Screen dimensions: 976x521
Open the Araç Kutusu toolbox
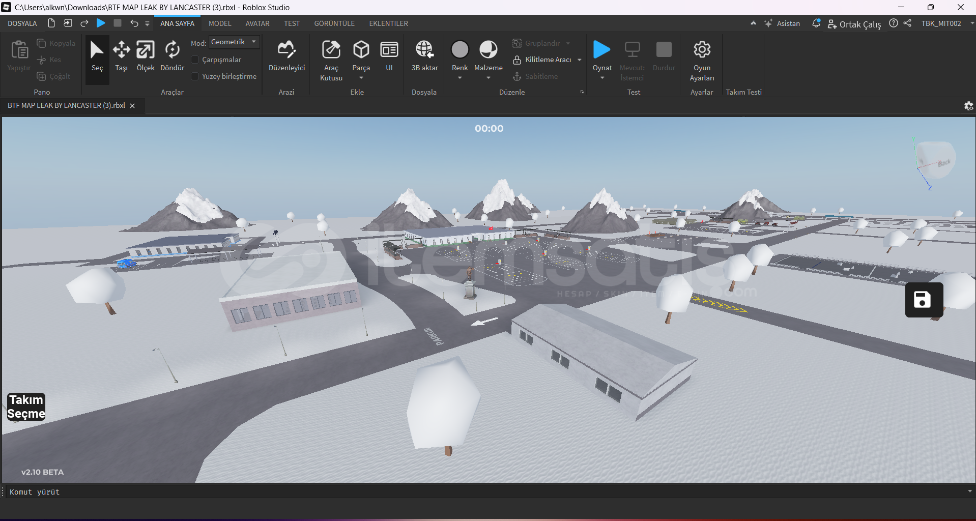pos(331,61)
